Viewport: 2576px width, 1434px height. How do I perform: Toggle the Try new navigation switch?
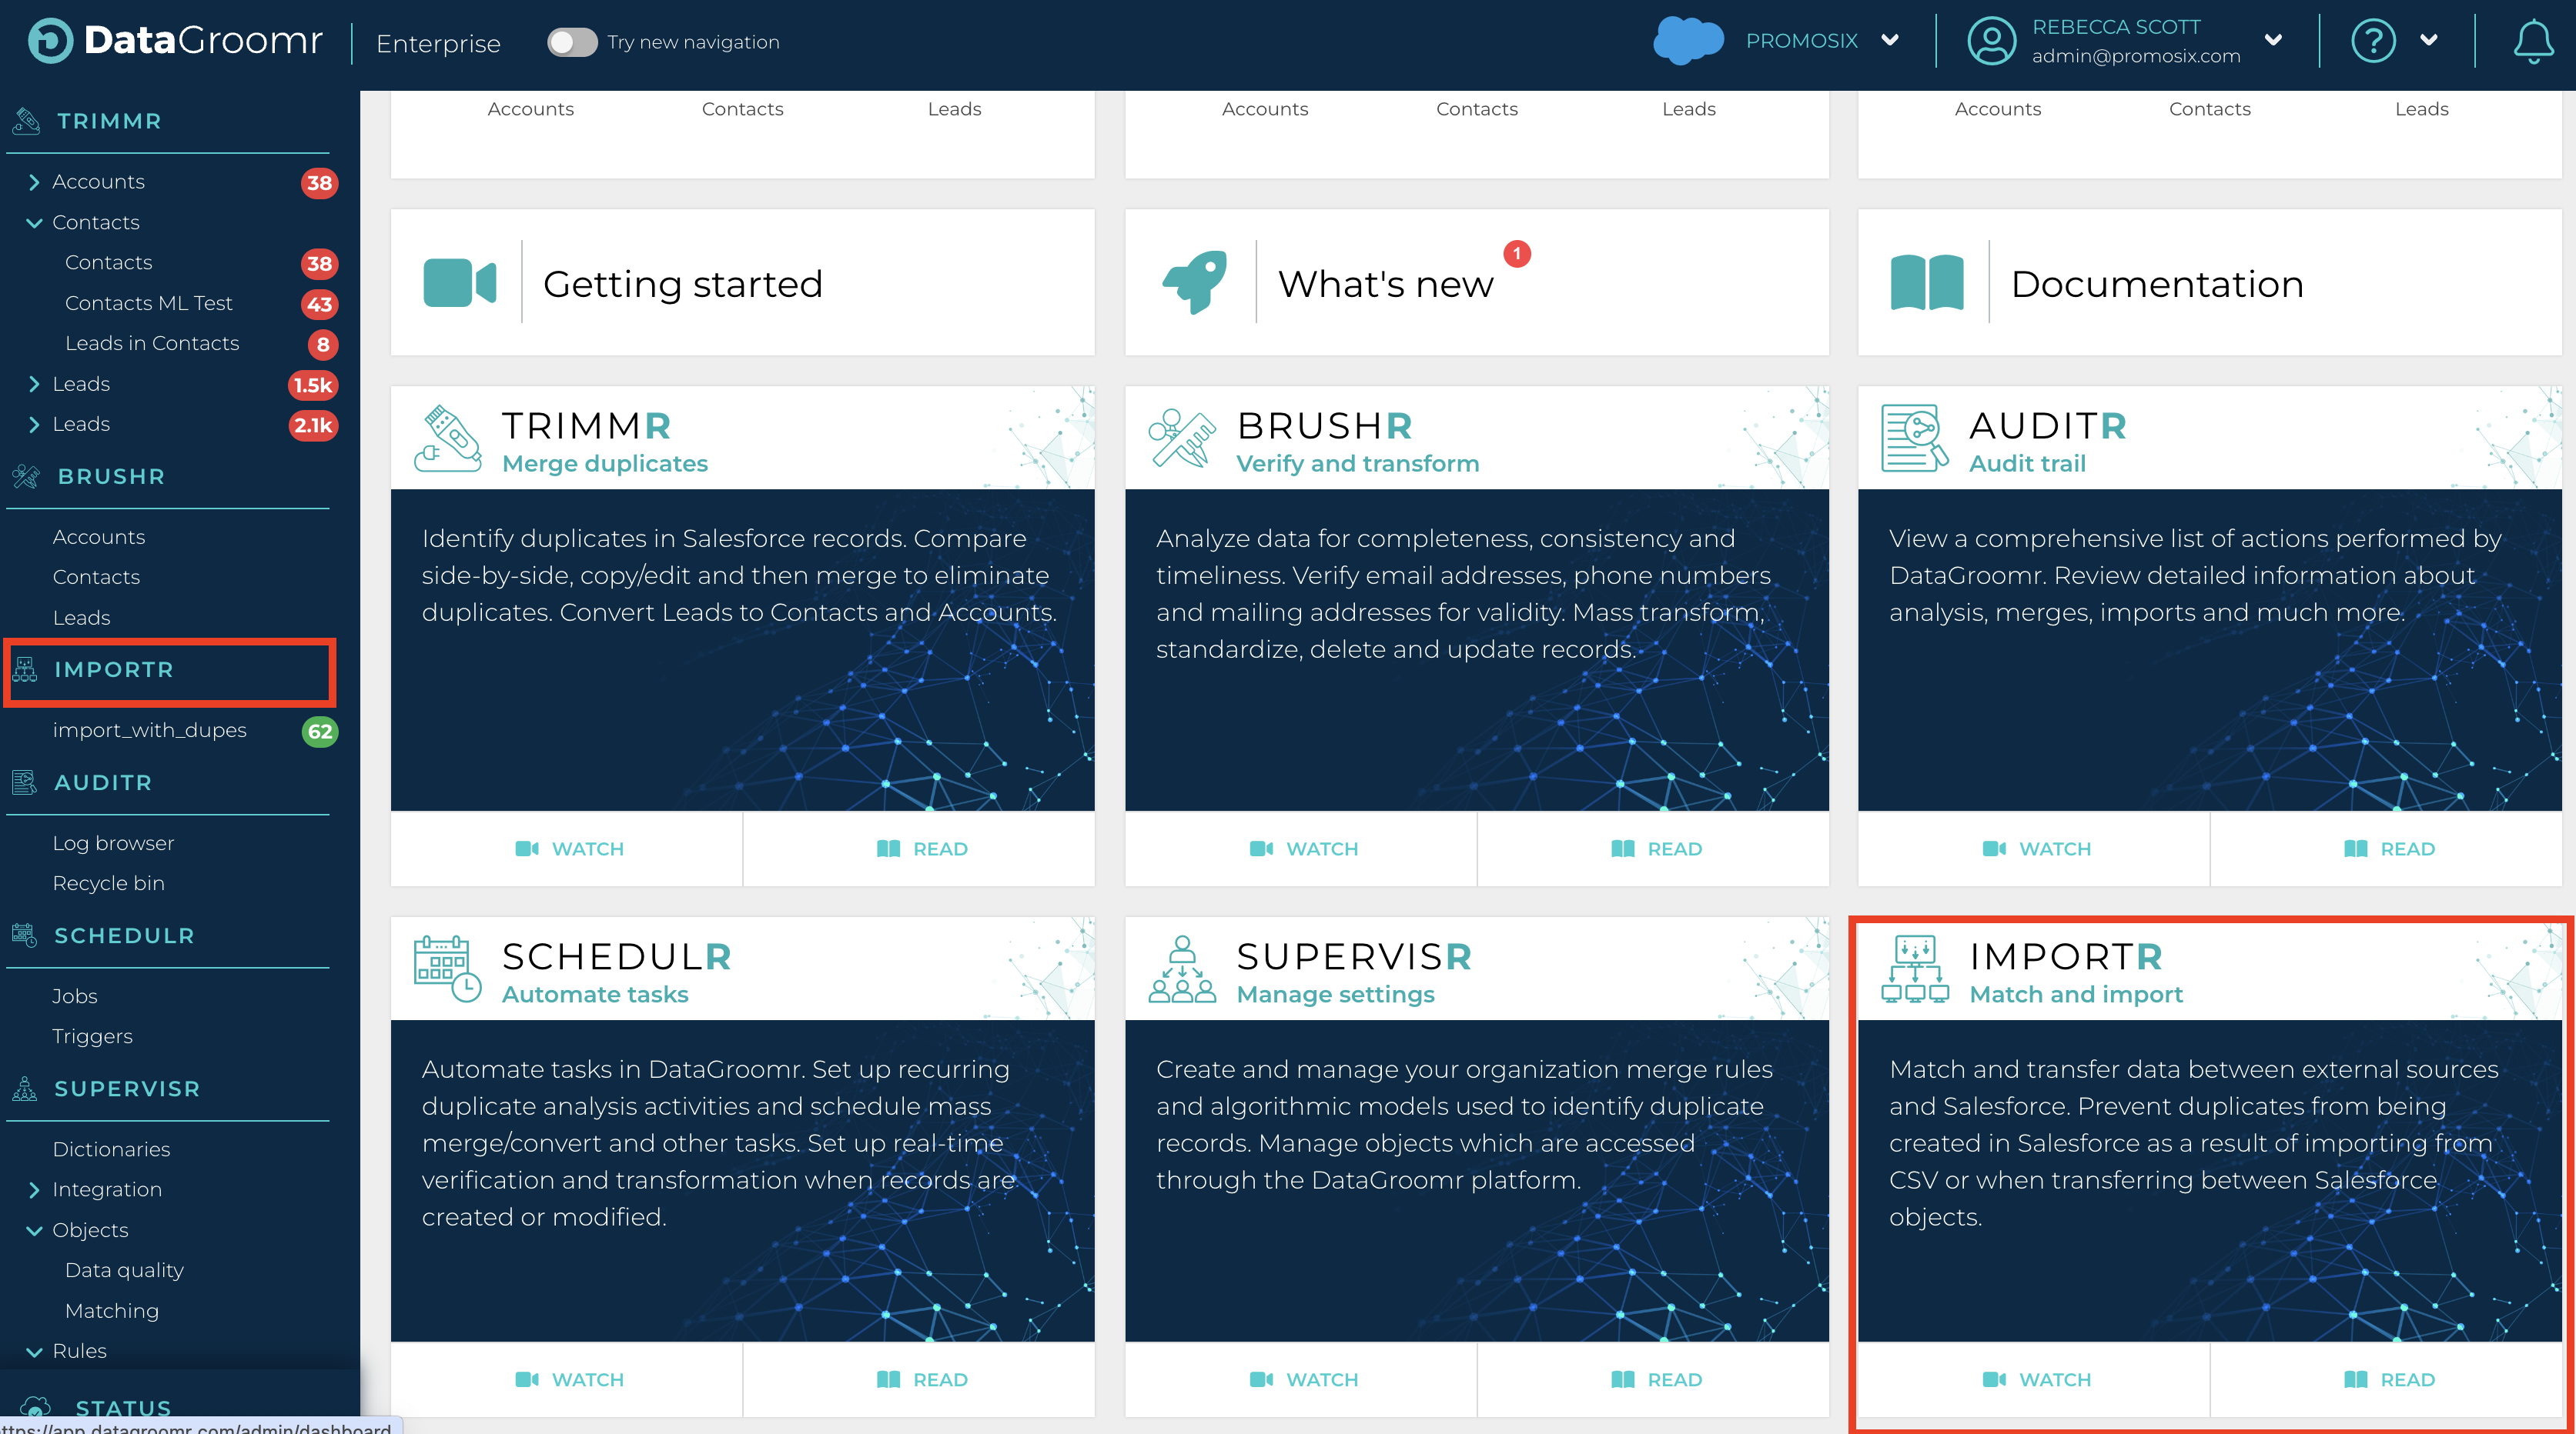coord(571,42)
